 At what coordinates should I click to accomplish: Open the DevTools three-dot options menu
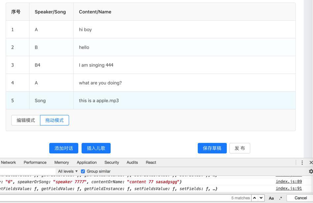point(302,163)
